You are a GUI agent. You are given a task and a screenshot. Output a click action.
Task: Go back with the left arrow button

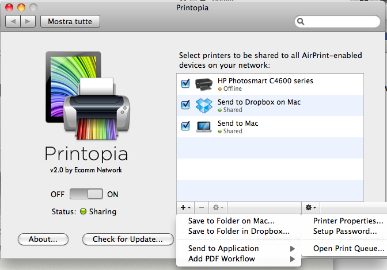pyautogui.click(x=13, y=21)
